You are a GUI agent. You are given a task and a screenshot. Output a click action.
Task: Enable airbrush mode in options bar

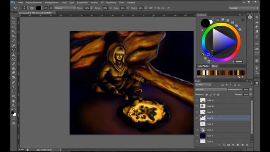point(151,8)
